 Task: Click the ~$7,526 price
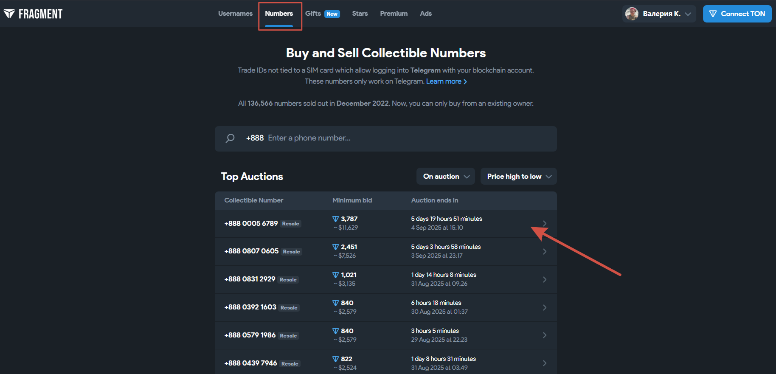pos(345,256)
